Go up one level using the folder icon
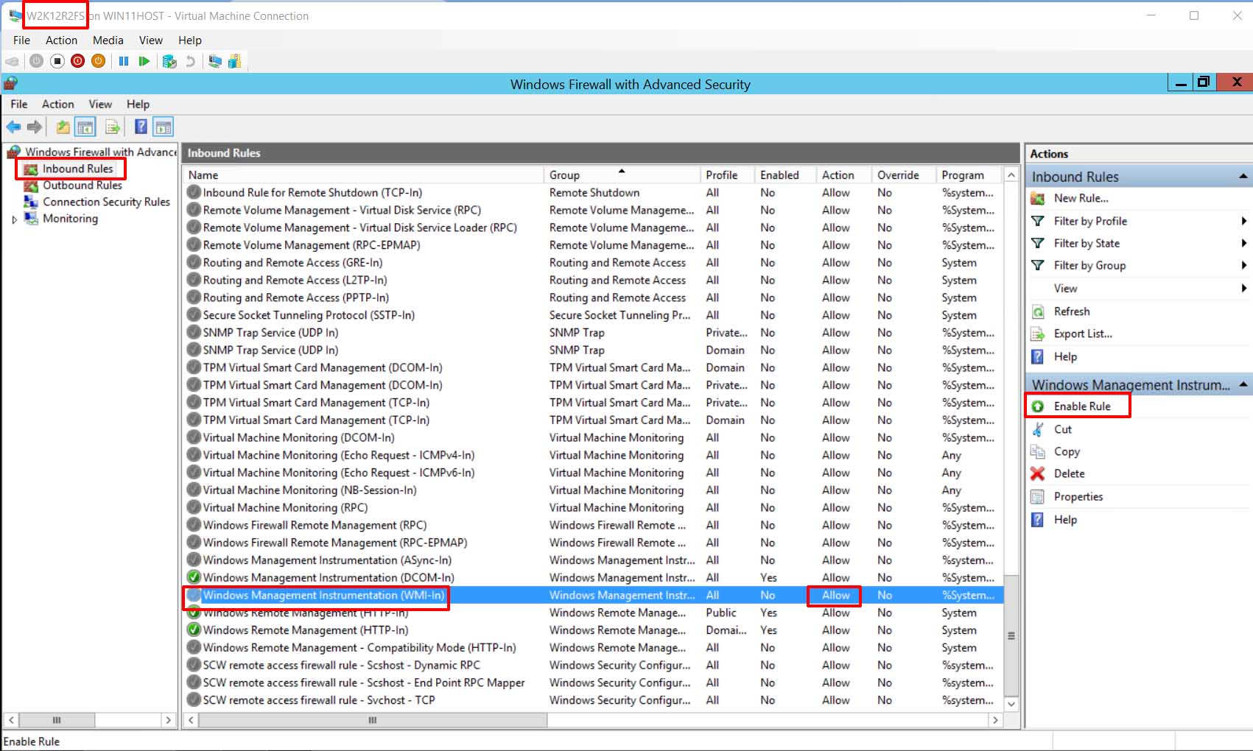 click(63, 127)
